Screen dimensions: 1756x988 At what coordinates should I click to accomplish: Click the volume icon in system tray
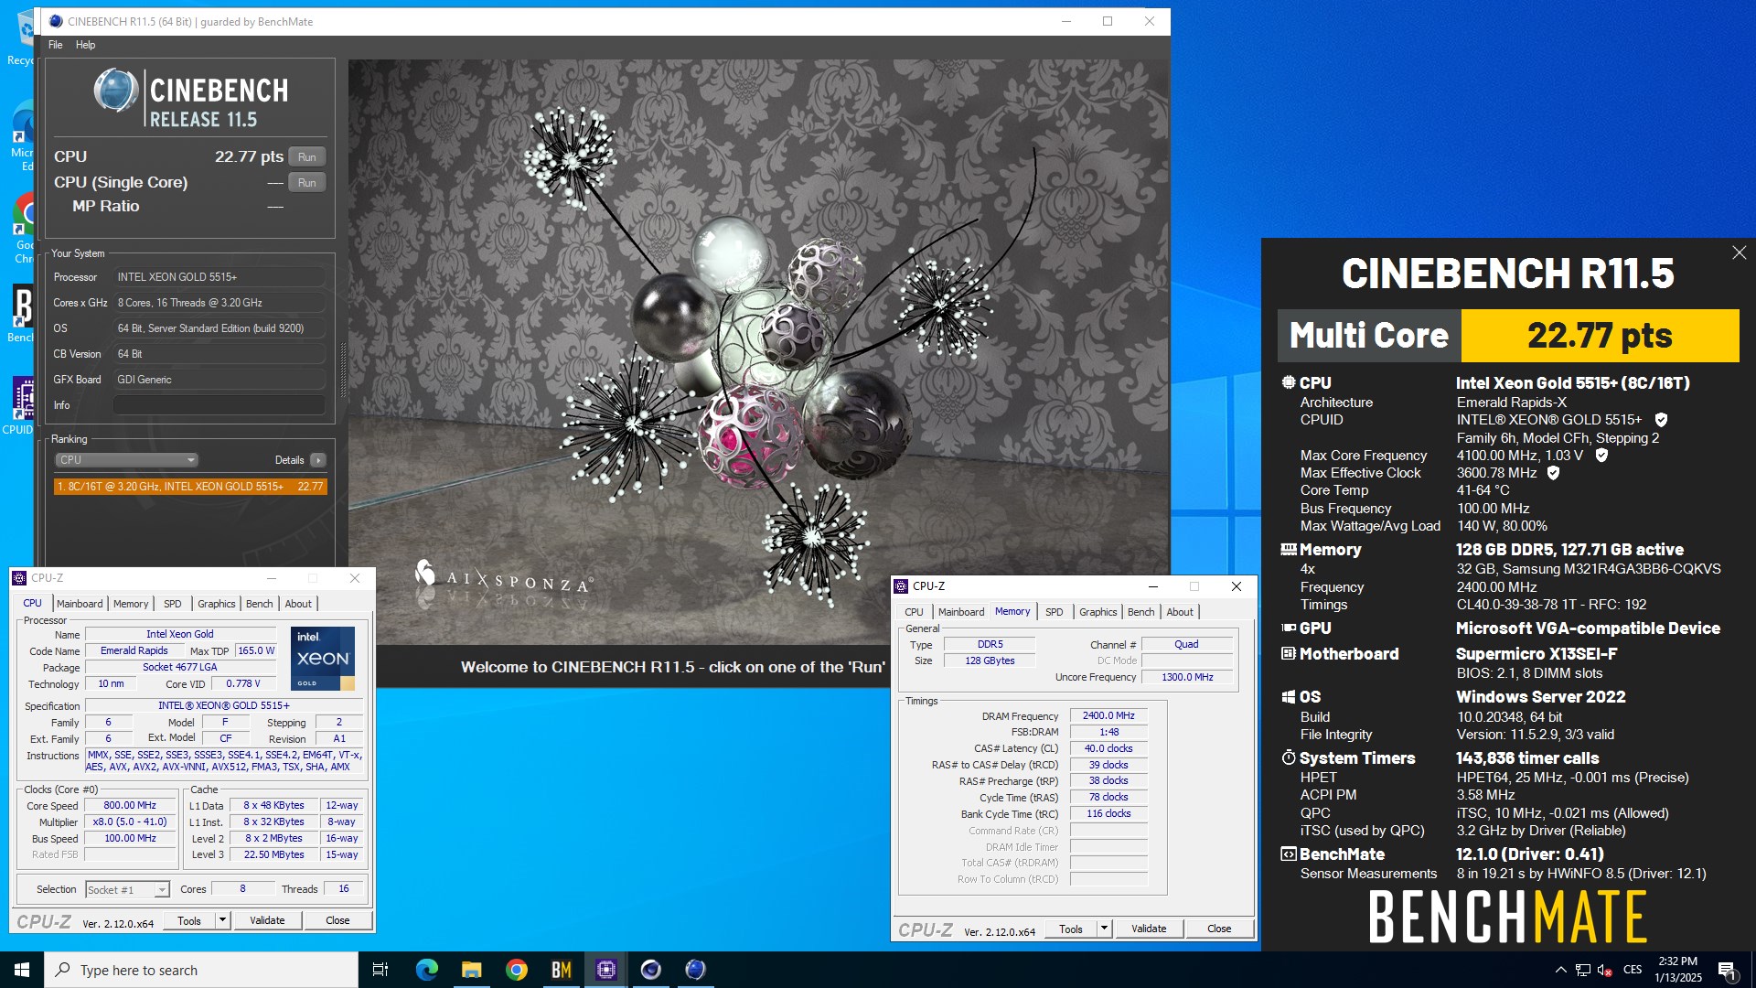pos(1605,970)
